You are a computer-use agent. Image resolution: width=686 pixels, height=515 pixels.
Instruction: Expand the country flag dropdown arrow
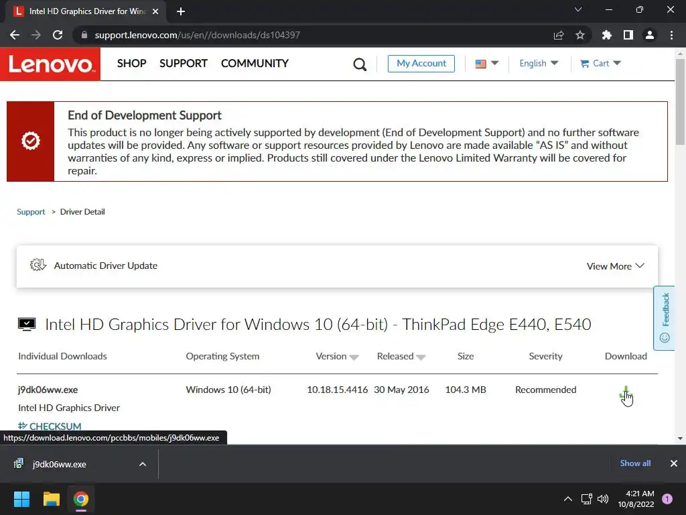point(495,63)
